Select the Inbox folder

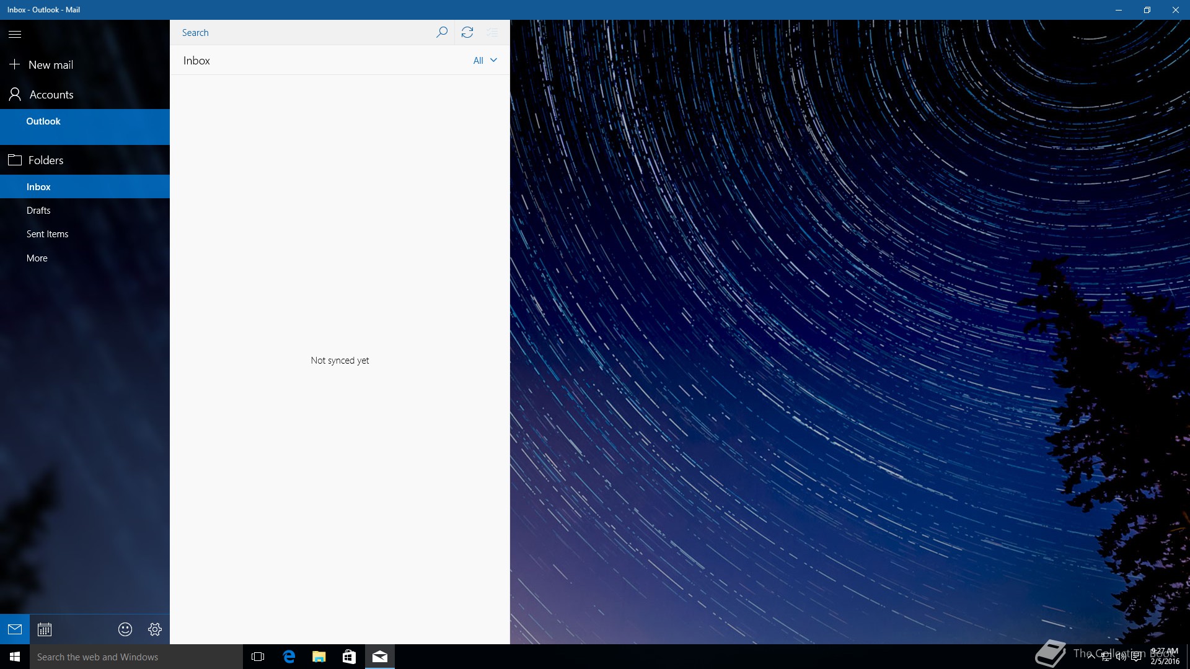(x=38, y=187)
